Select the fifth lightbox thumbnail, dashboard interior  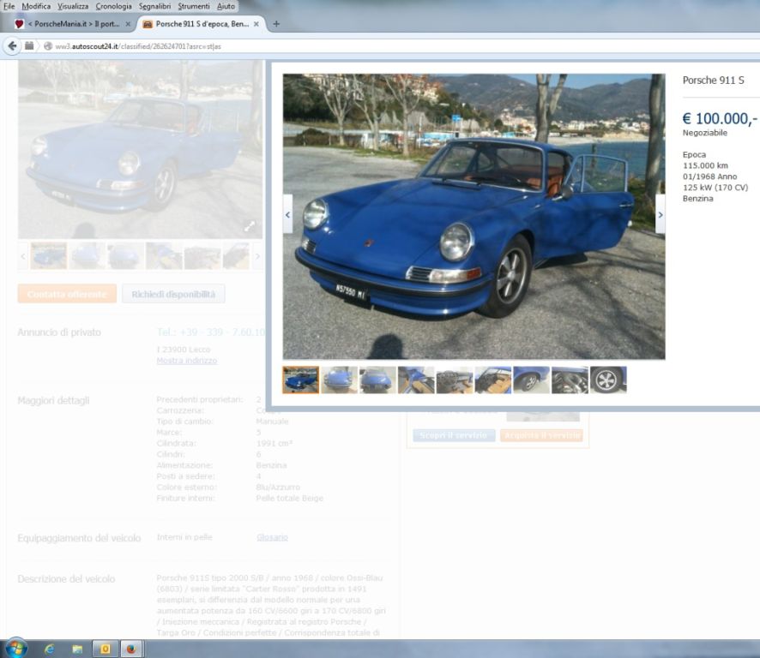pyautogui.click(x=455, y=380)
